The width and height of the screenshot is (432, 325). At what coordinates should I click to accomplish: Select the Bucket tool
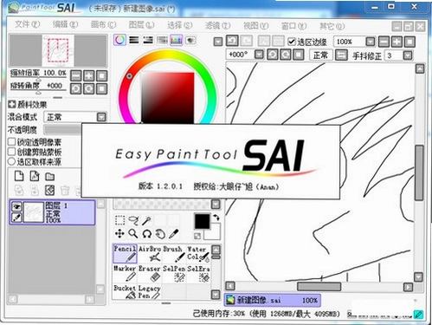(x=125, y=291)
